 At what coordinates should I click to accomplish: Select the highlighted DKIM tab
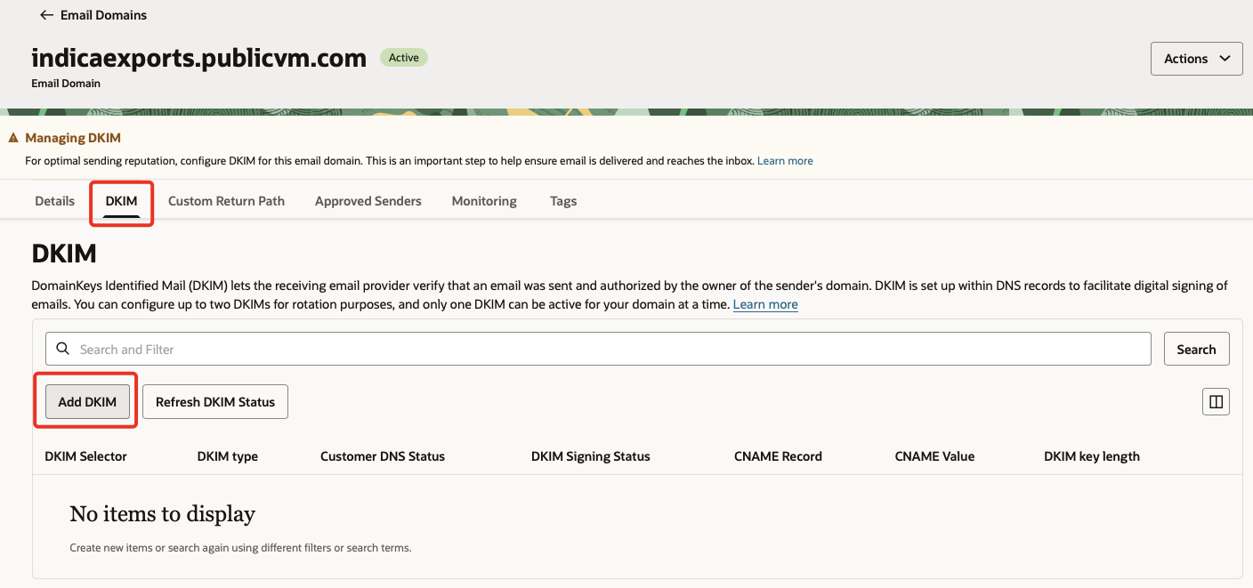(x=121, y=201)
